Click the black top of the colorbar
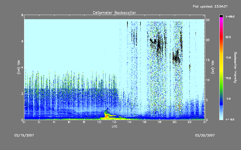The width and height of the screenshot is (241, 150). [x=221, y=16]
